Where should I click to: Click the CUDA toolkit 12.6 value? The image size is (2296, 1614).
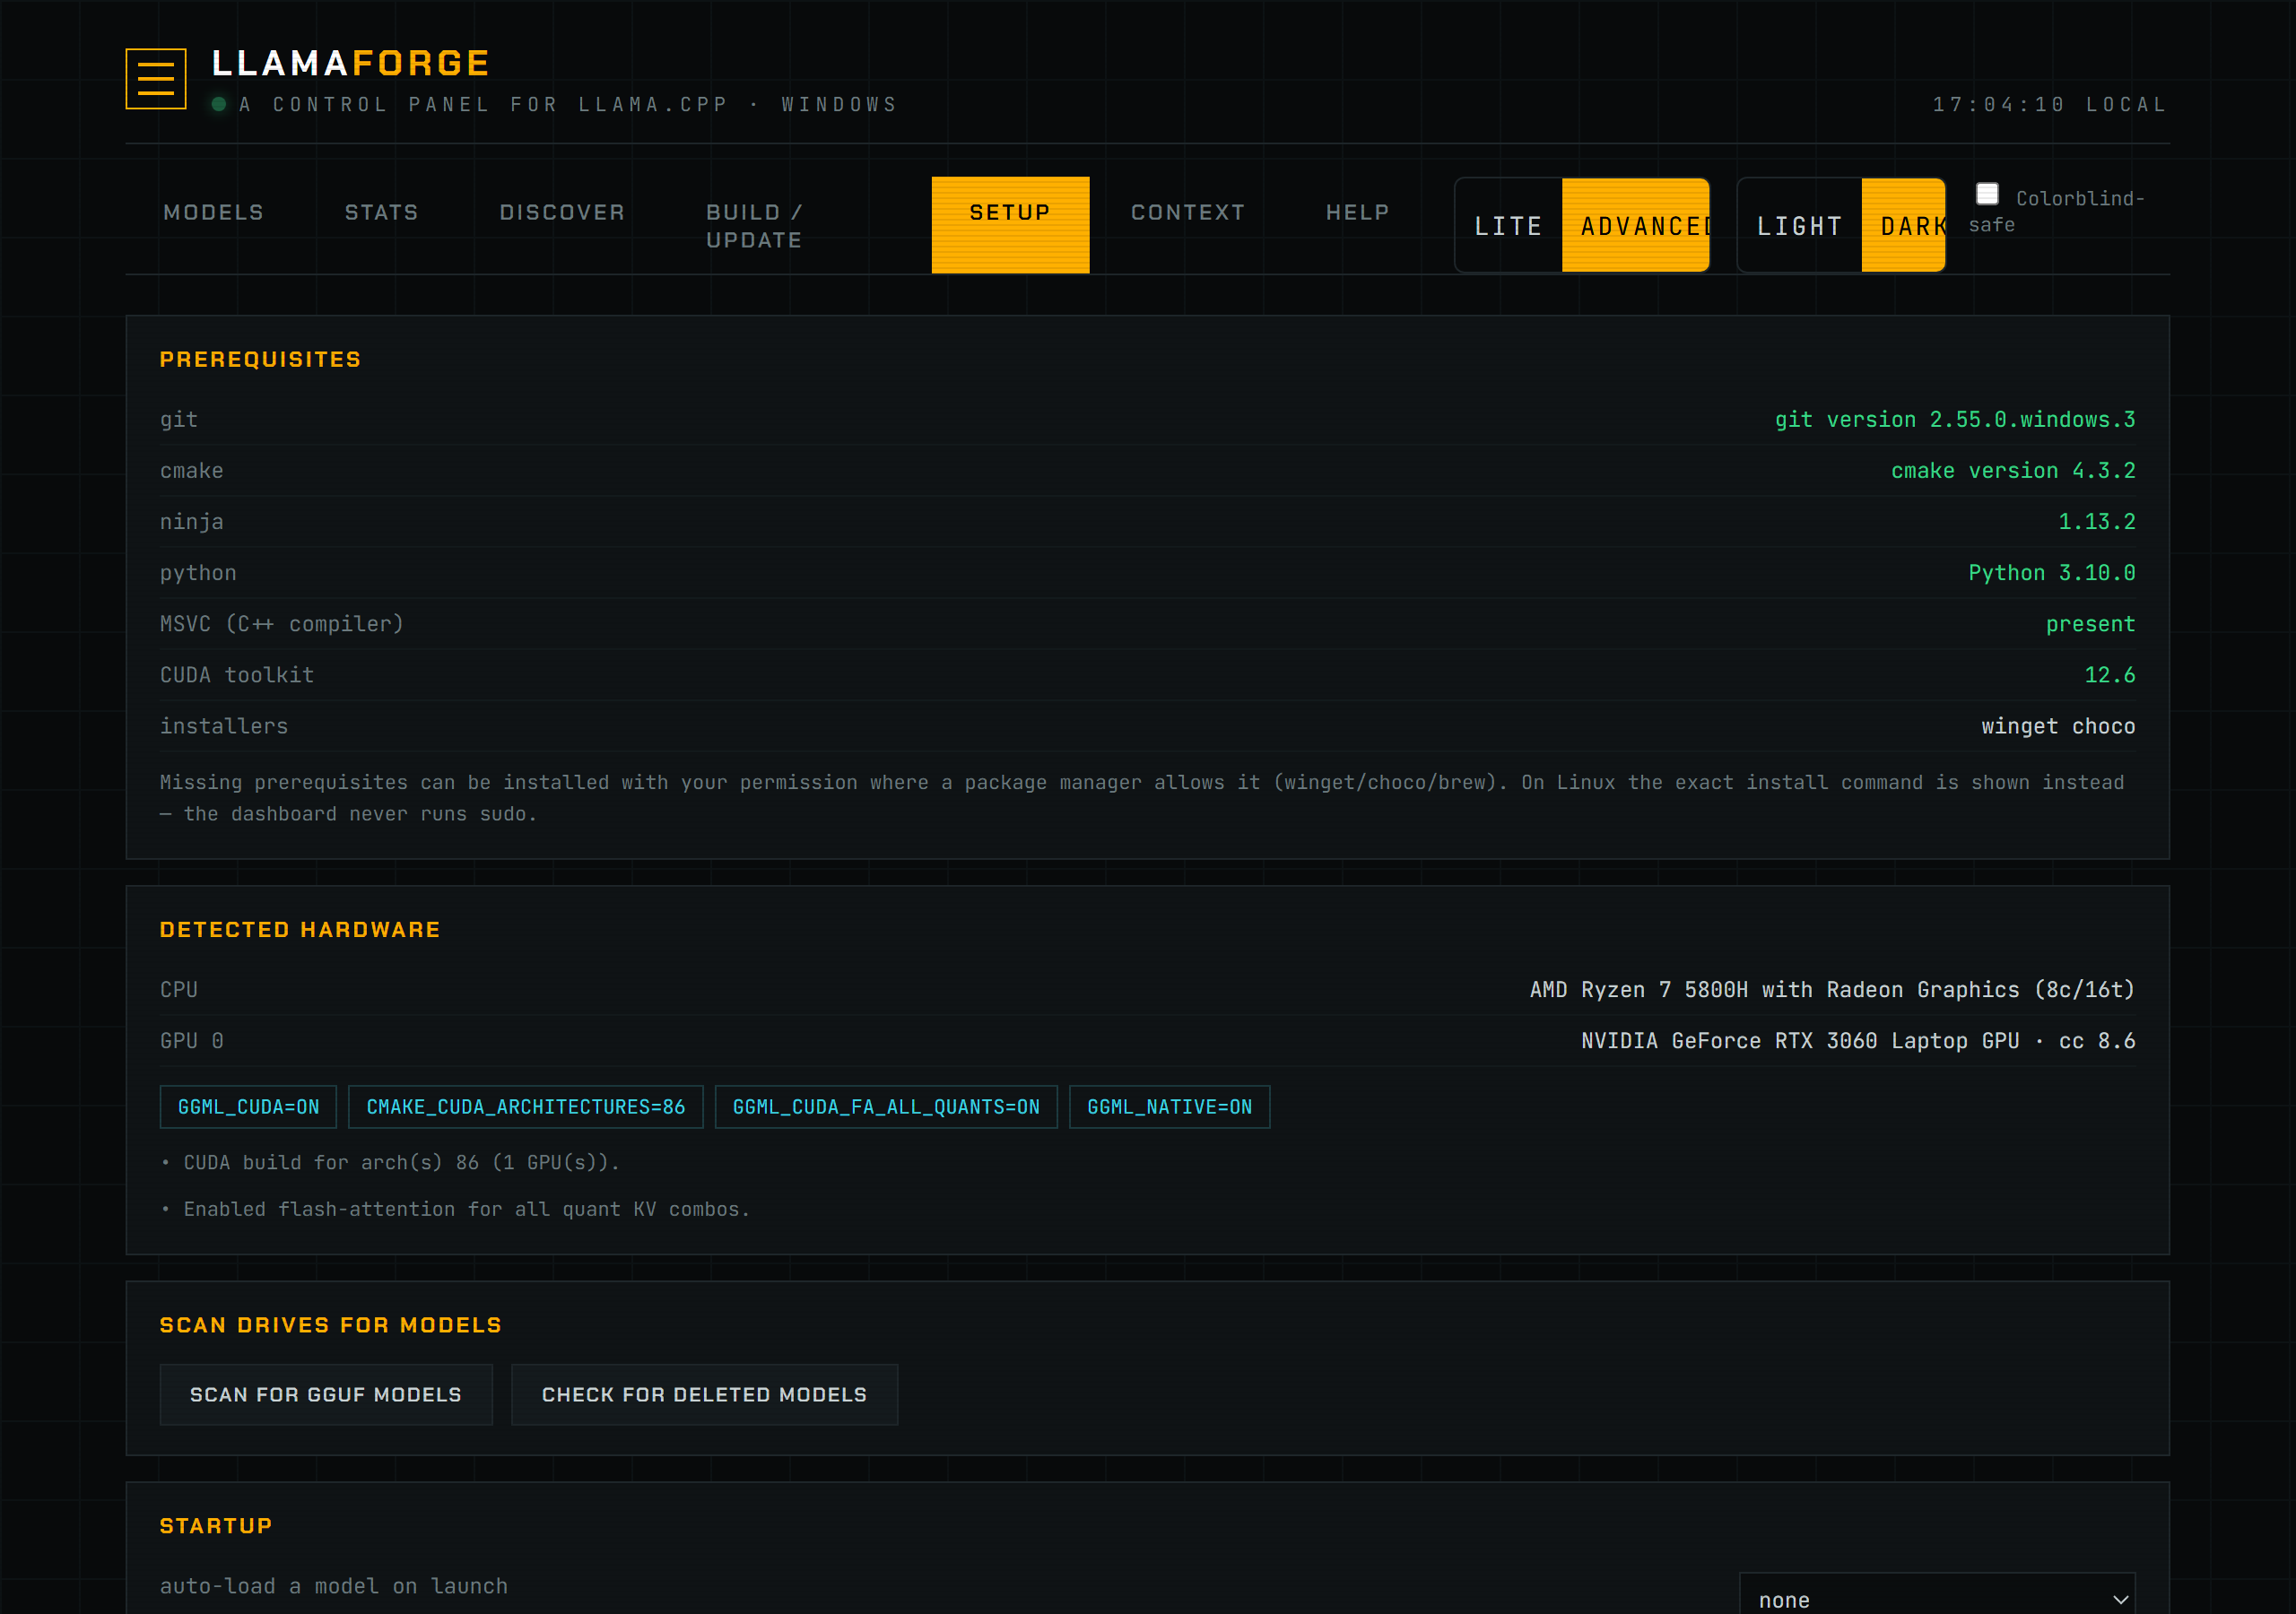click(x=2110, y=675)
